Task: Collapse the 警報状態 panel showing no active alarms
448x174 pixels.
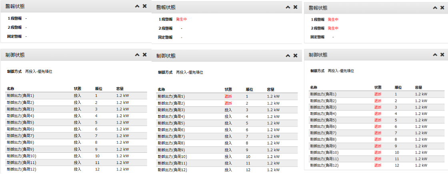Action: [137, 6]
